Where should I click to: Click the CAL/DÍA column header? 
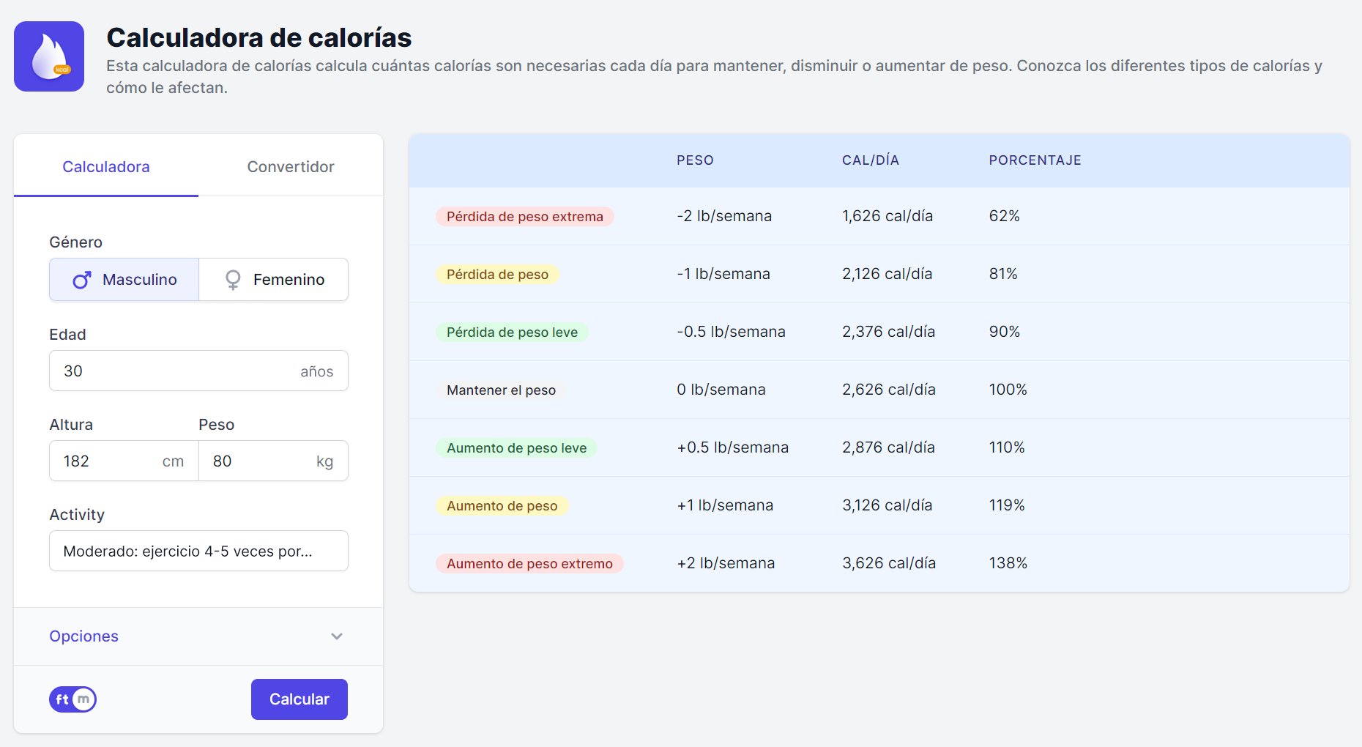(870, 160)
